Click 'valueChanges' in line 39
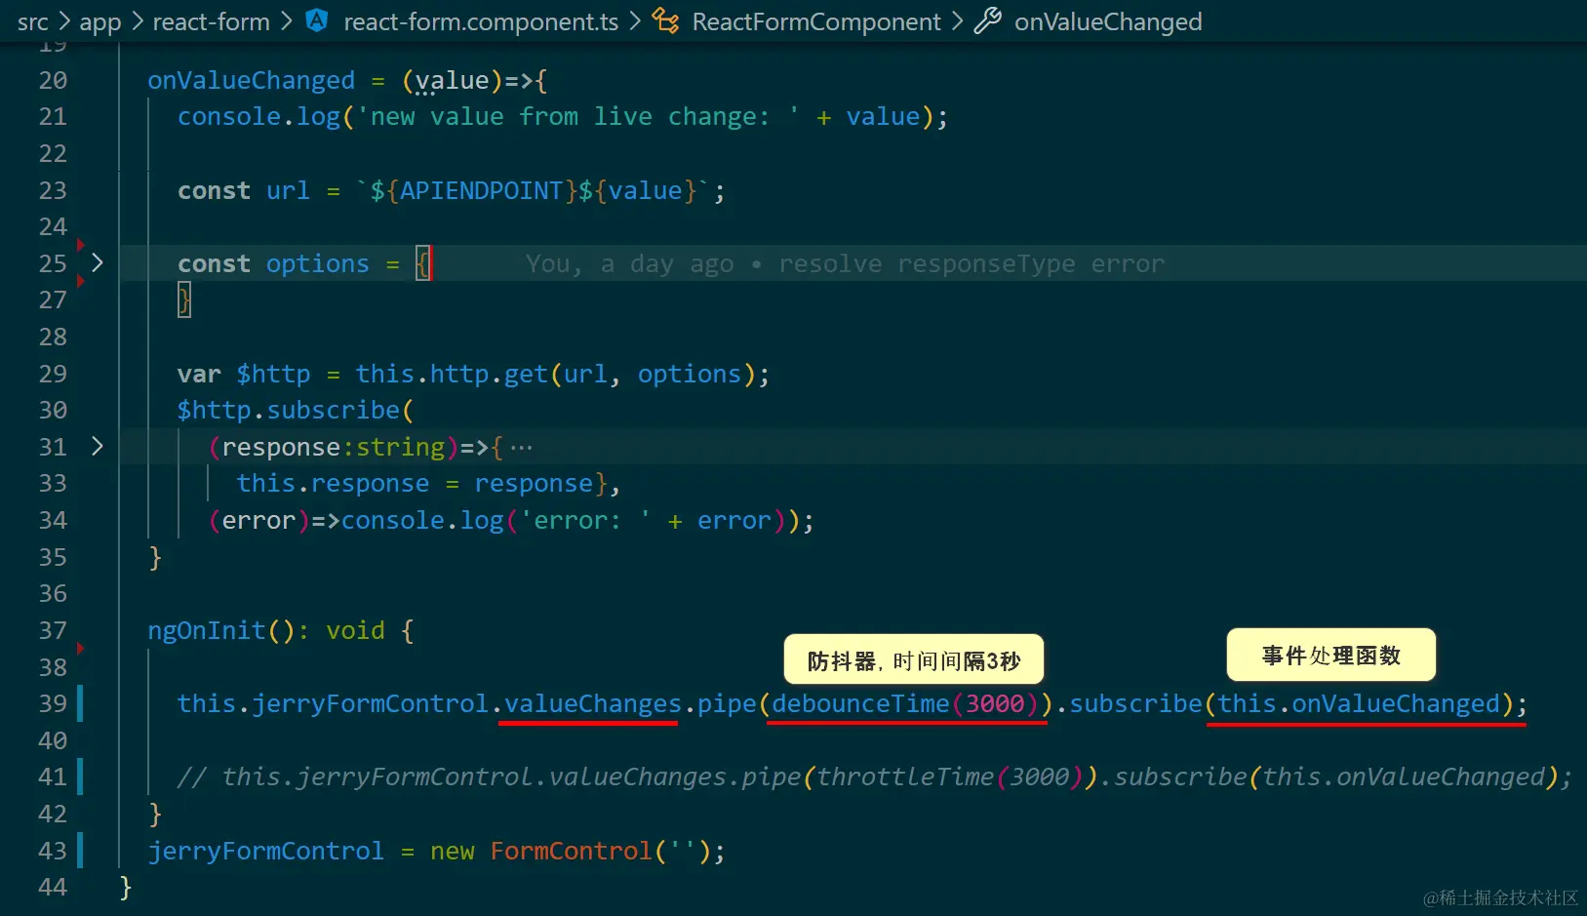The height and width of the screenshot is (916, 1587). pos(593,703)
